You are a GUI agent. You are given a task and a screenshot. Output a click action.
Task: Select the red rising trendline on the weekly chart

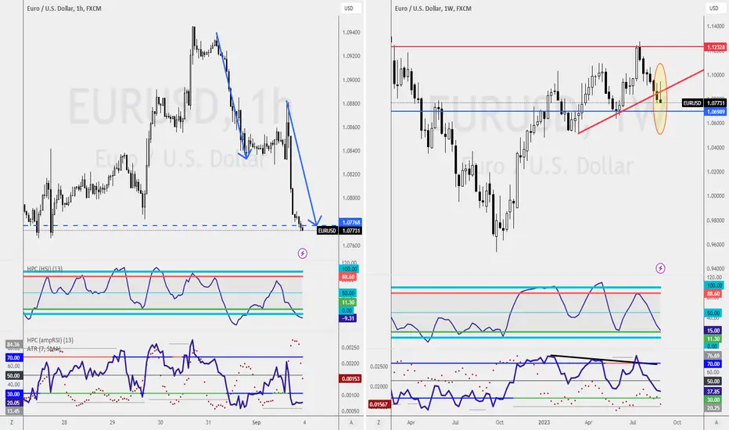pos(641,102)
